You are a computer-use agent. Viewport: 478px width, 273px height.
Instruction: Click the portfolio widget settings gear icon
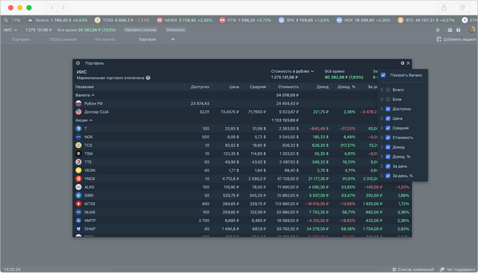[x=402, y=63]
